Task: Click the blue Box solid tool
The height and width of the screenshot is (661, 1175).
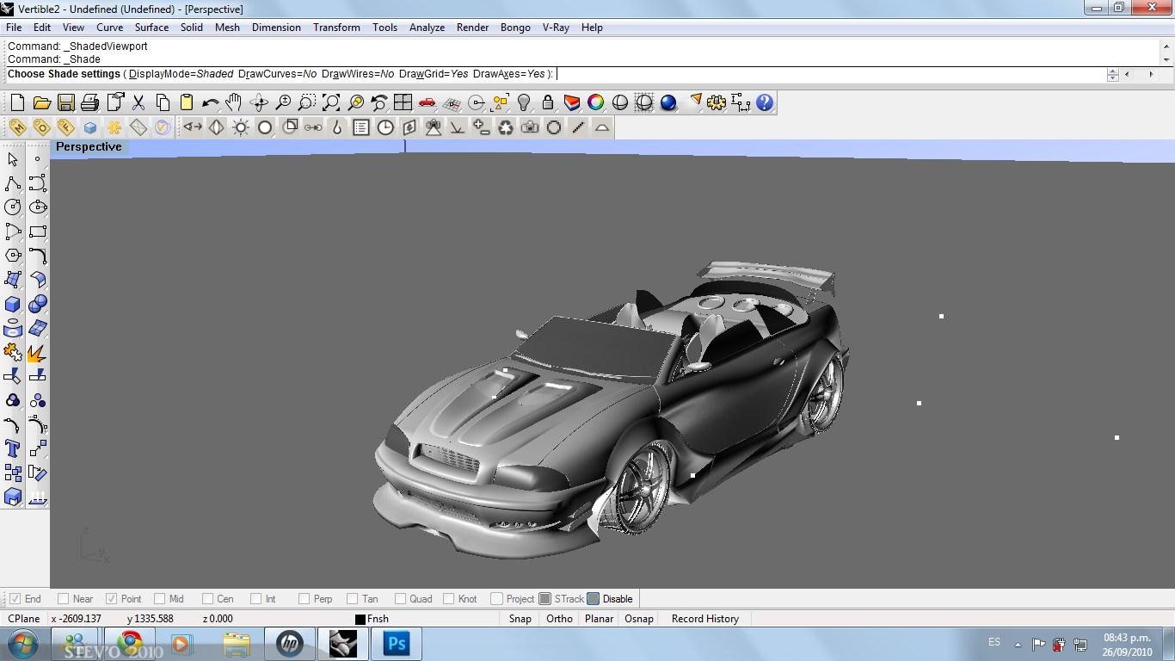Action: click(13, 305)
